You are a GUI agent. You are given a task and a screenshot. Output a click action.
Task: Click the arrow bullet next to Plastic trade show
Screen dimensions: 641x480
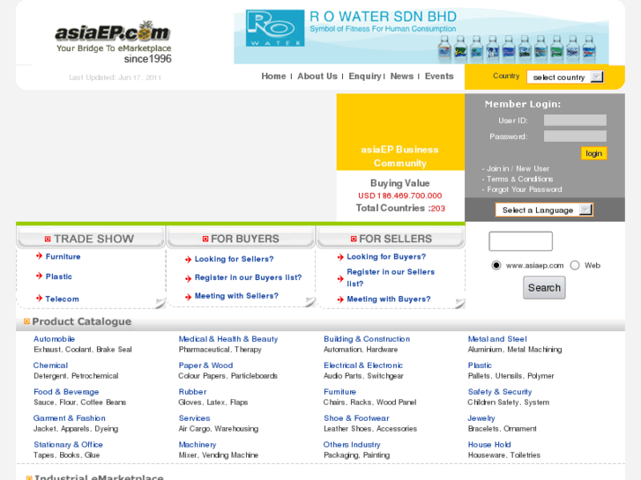point(39,277)
